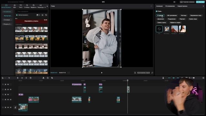Toggle auto snapping in timeline toolbar
206x116 pixels.
point(173,78)
